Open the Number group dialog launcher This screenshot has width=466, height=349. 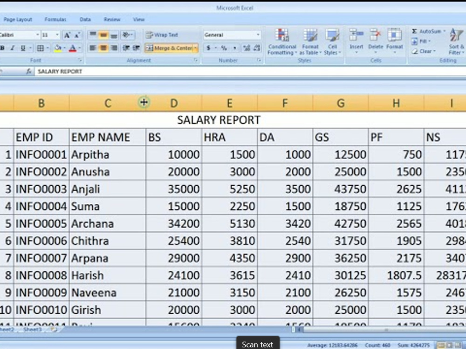(x=259, y=60)
